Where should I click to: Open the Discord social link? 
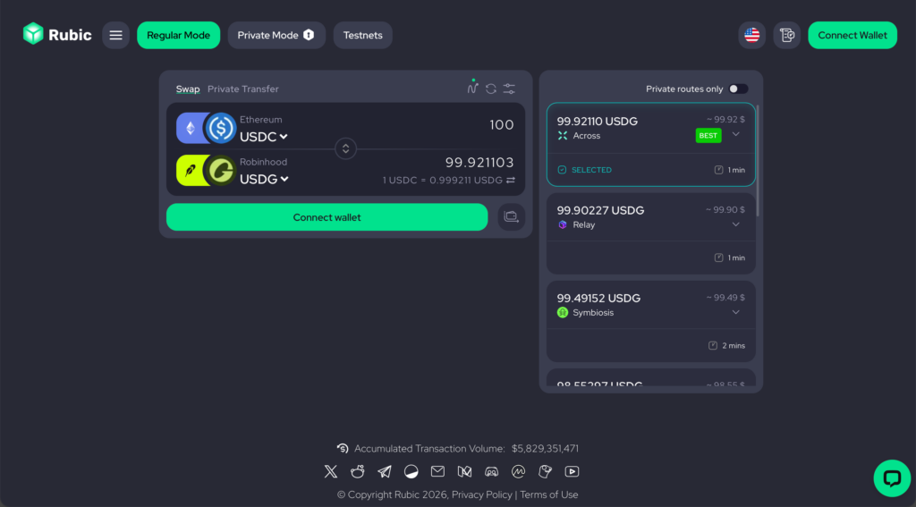click(x=491, y=471)
